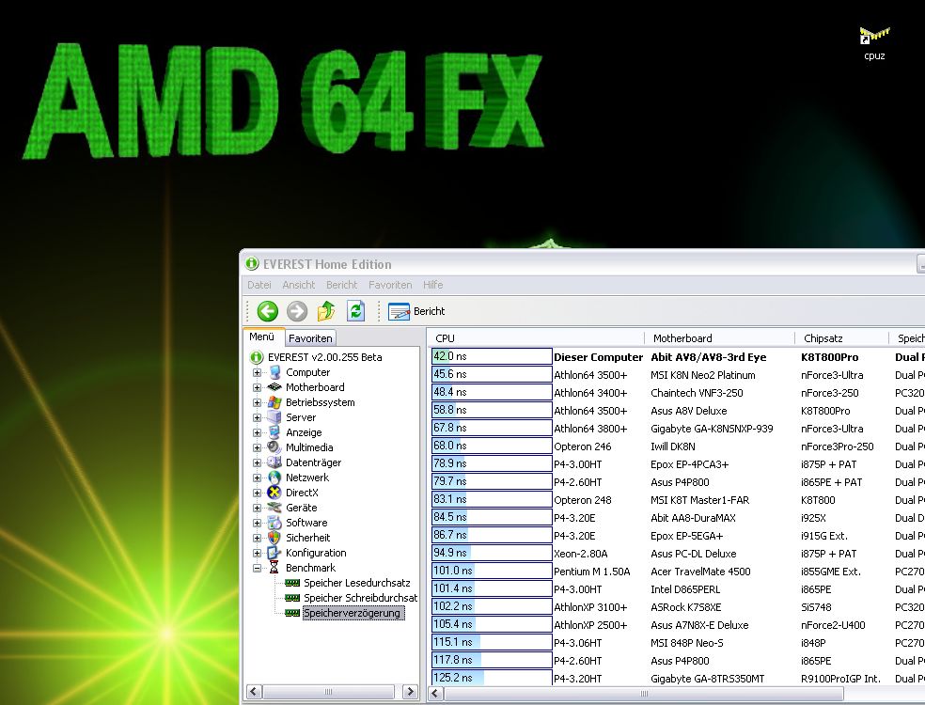This screenshot has width=925, height=705.
Task: Click the Sicherheit shield icon
Action: tap(274, 538)
